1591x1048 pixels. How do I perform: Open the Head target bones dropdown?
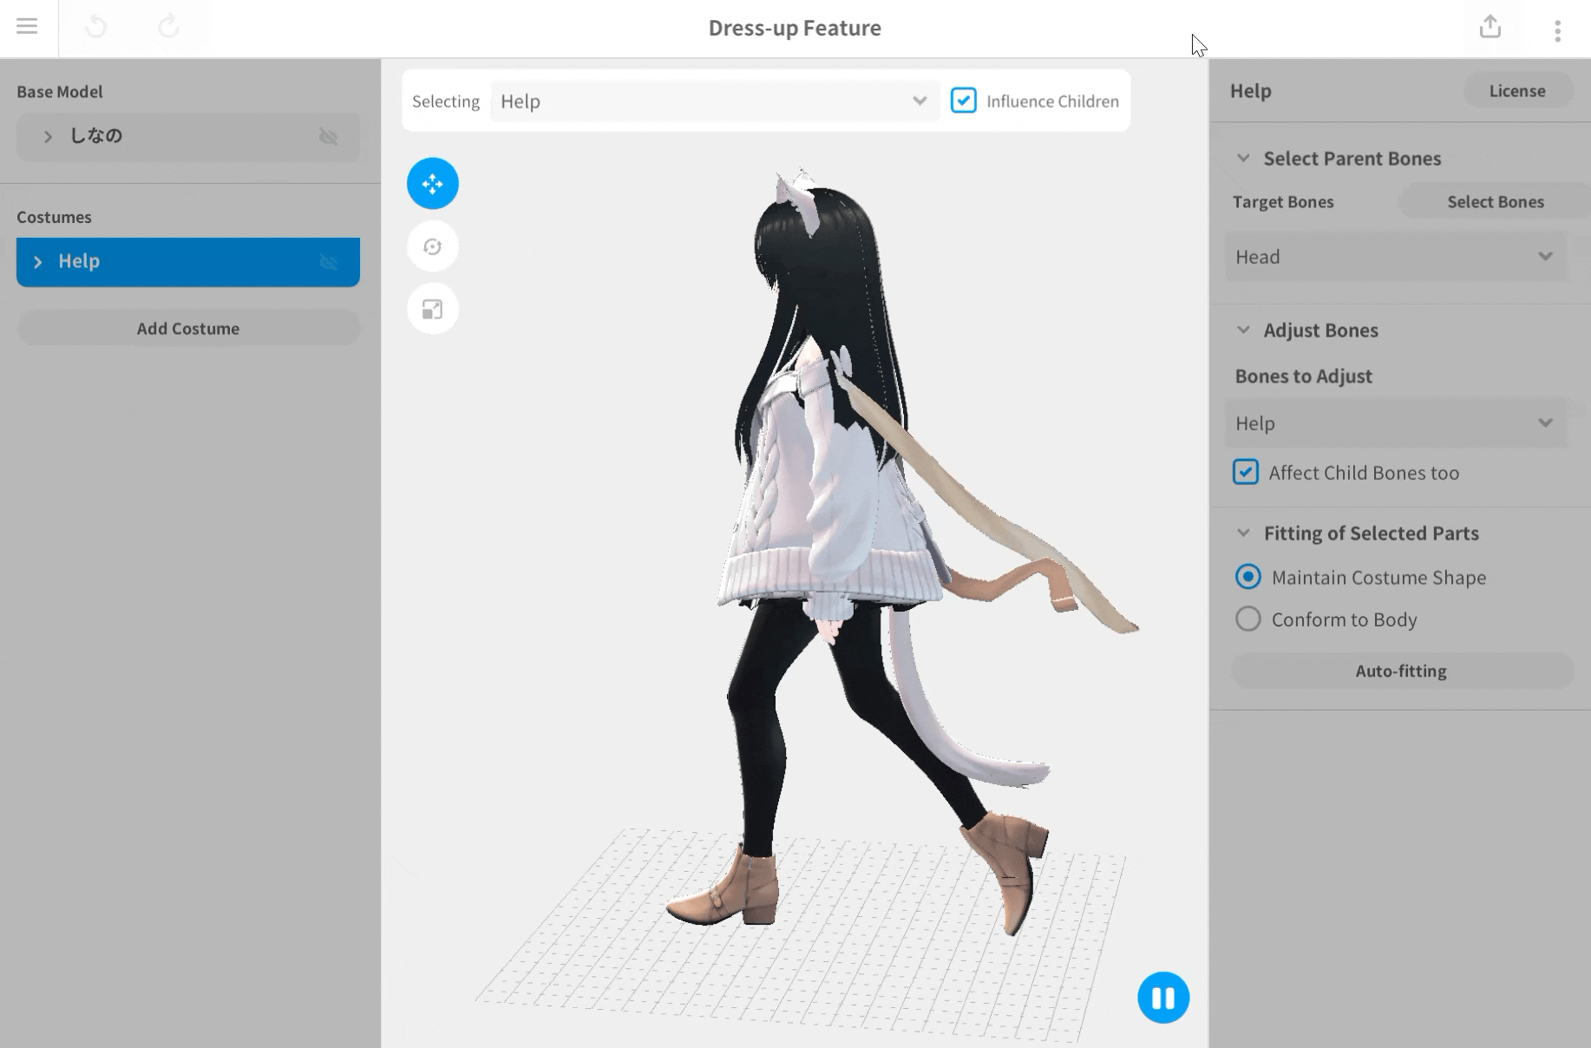1396,257
